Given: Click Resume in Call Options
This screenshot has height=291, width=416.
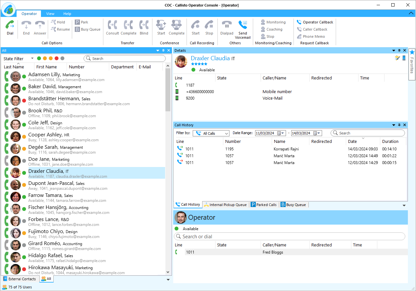Looking at the screenshot, I should [x=60, y=29].
